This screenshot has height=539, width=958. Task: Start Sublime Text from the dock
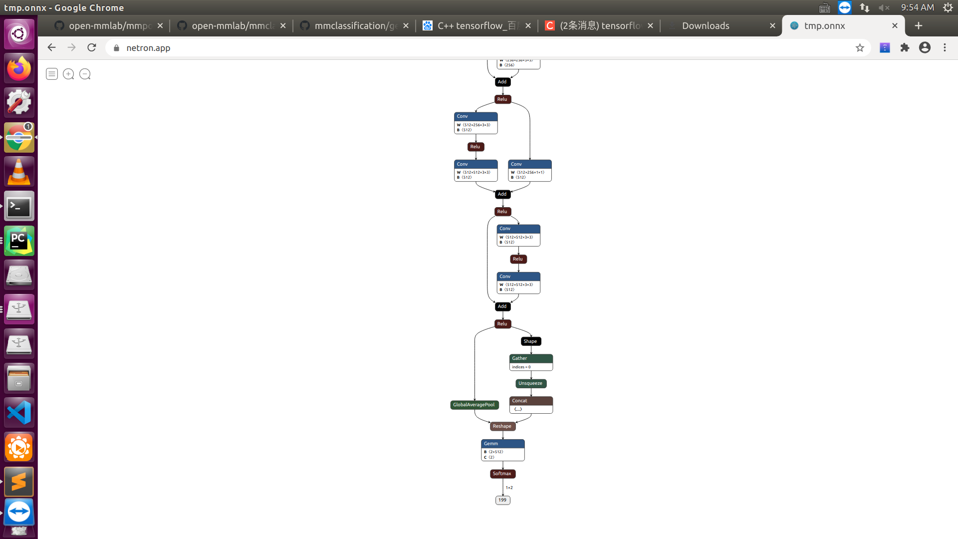(18, 482)
